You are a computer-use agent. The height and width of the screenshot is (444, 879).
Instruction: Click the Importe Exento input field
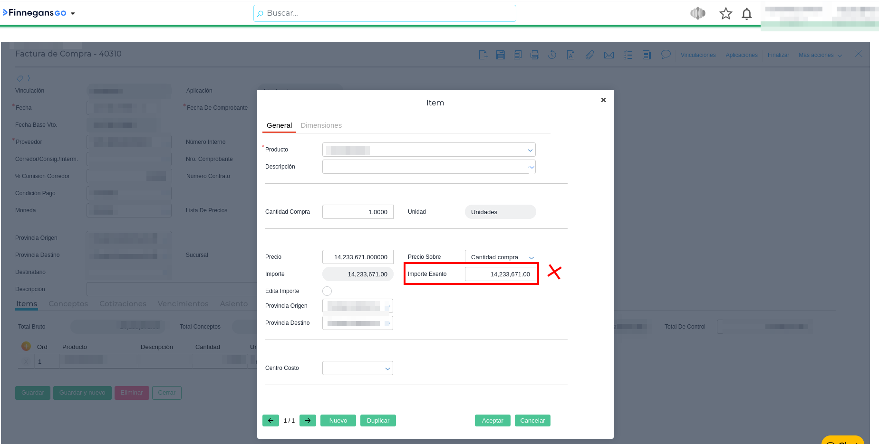500,274
